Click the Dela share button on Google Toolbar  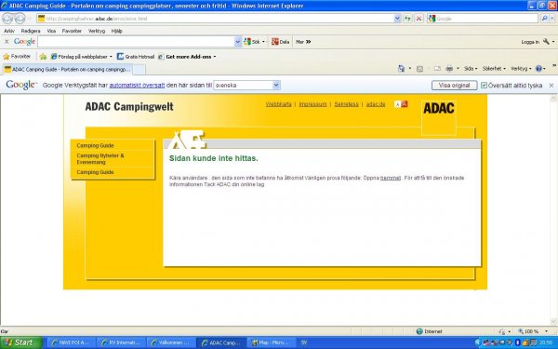(x=281, y=42)
